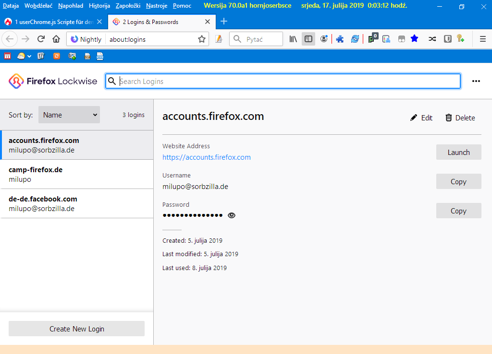
Task: Click the forward navigation arrow
Action: click(25, 39)
